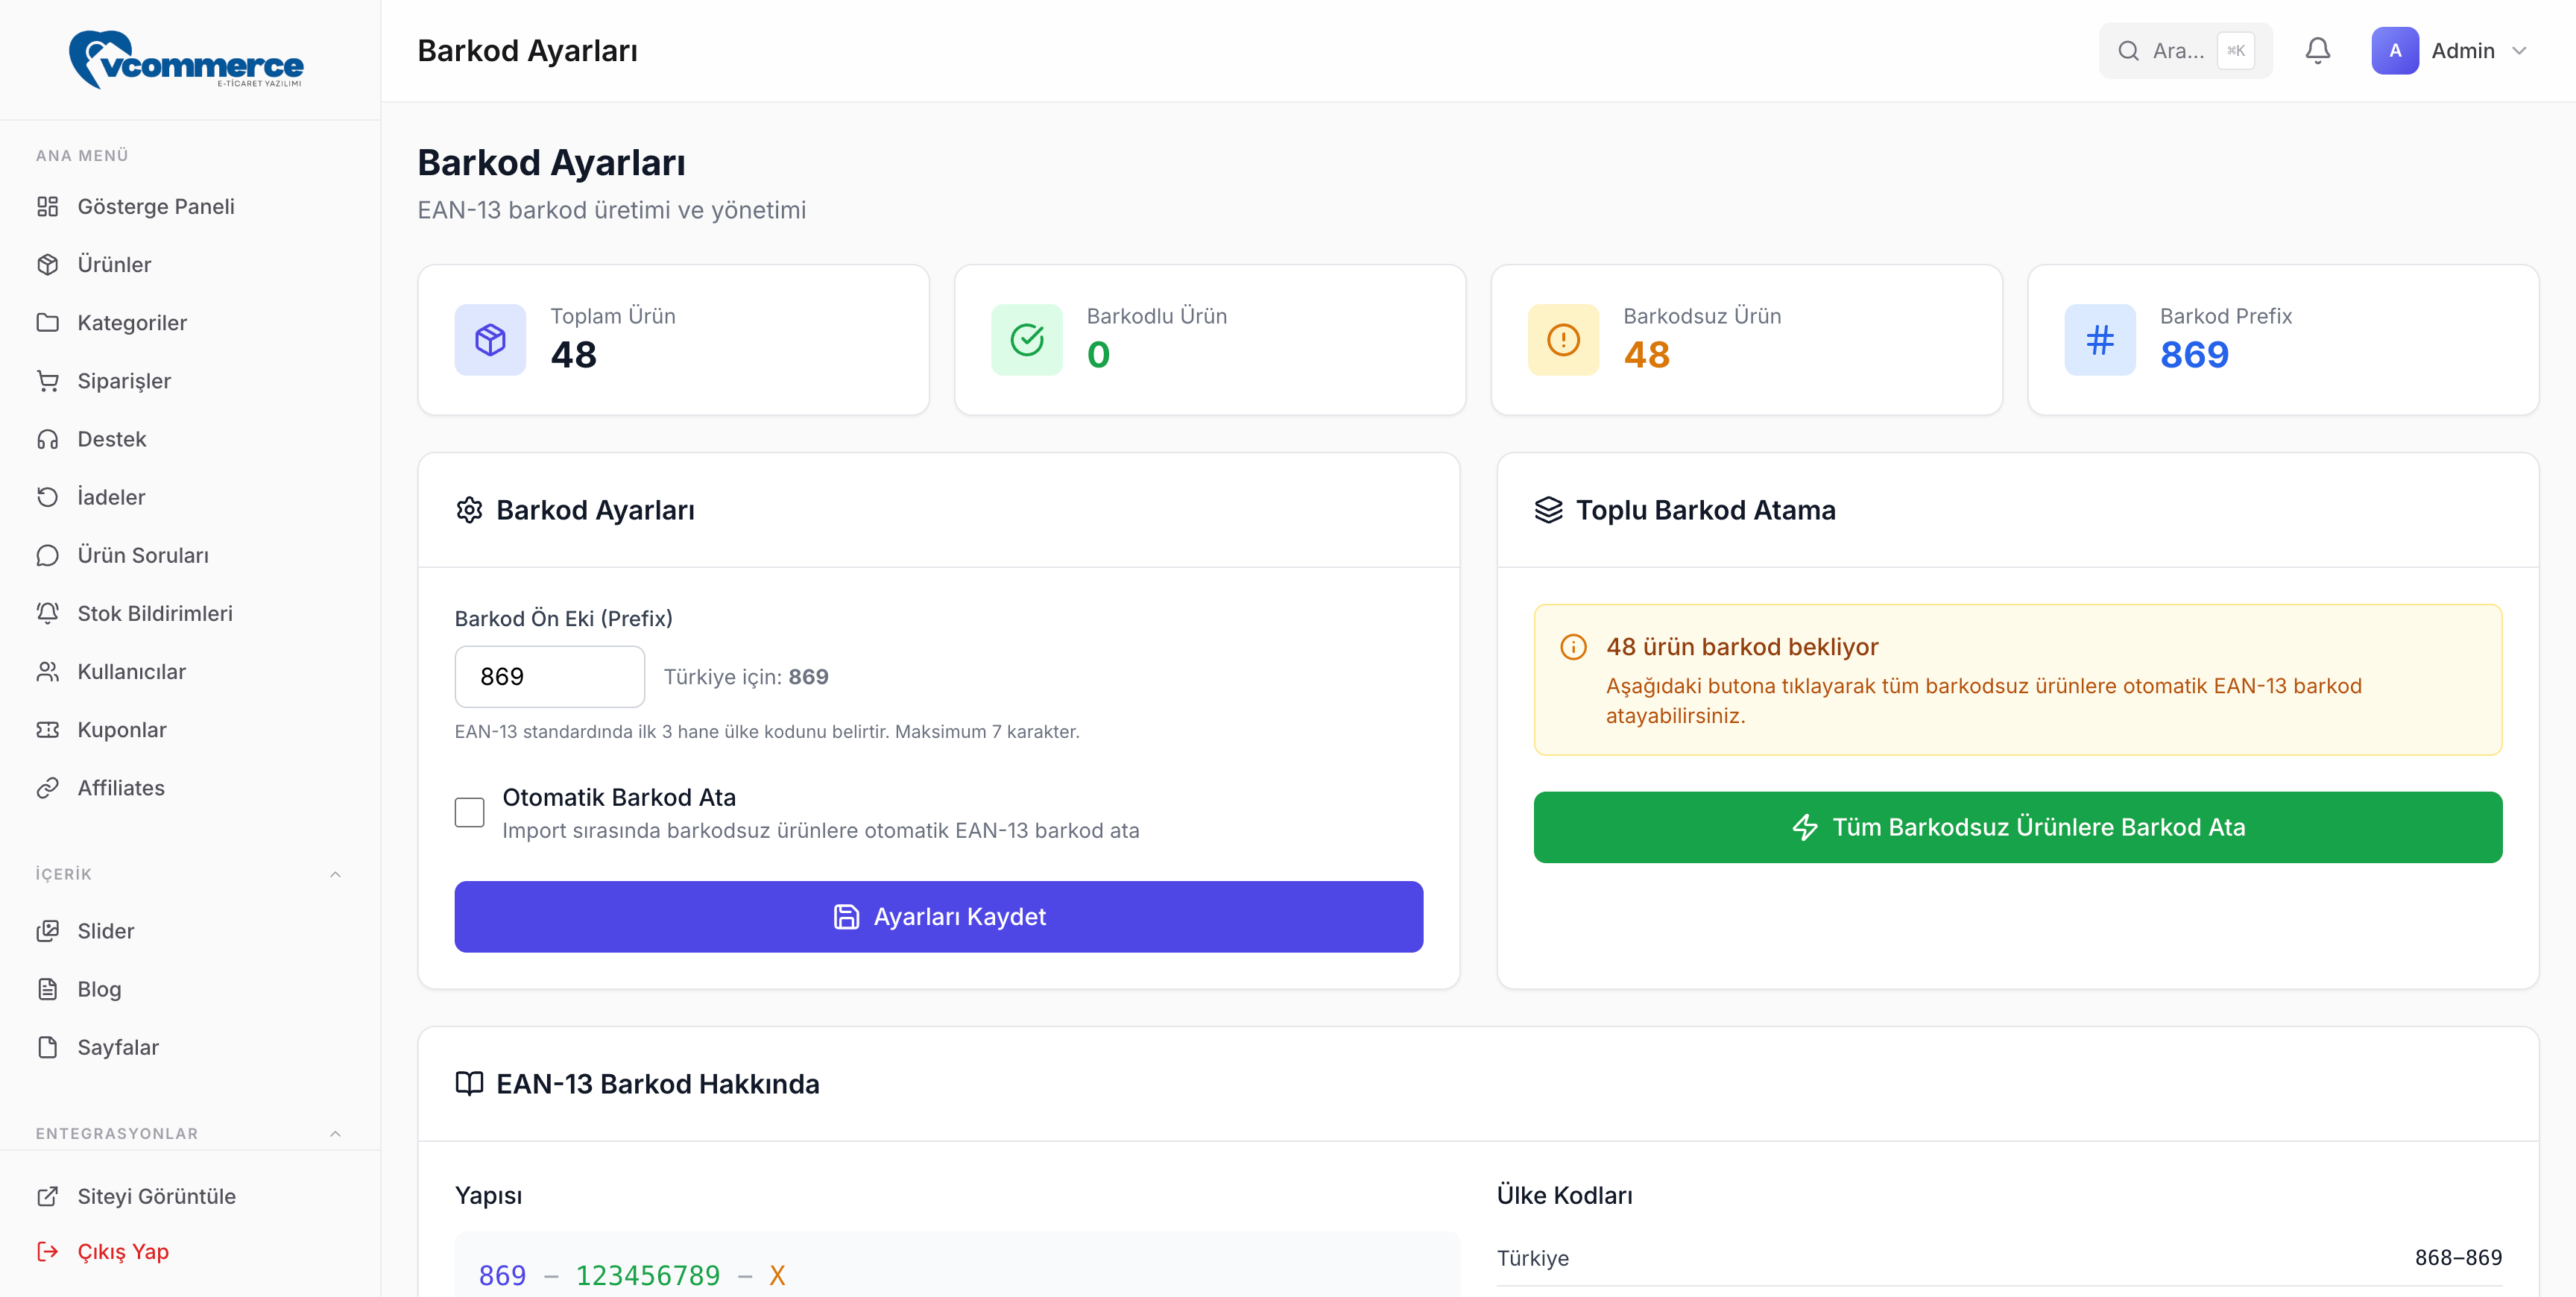Click the Barkodlu Ürün checkmark icon
The width and height of the screenshot is (2576, 1297).
point(1026,340)
